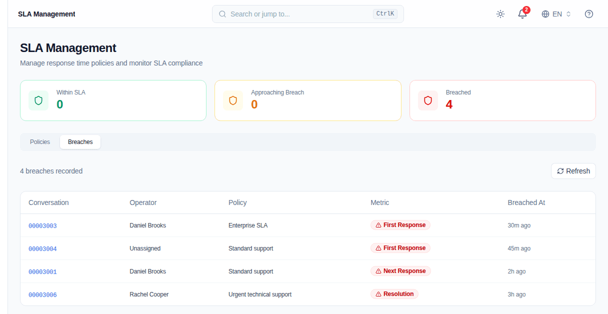Click the warning icon in the Resolution badge
This screenshot has height=314, width=608.
coord(378,294)
